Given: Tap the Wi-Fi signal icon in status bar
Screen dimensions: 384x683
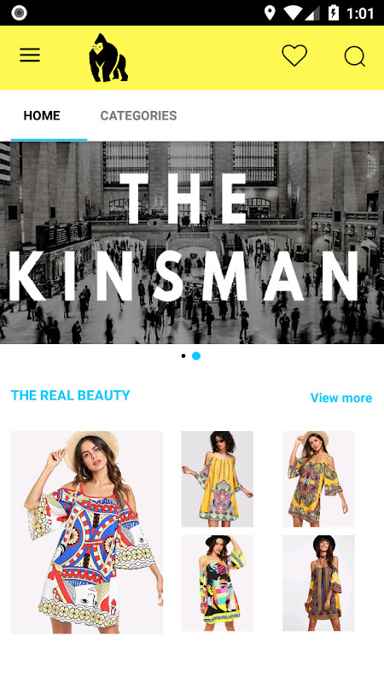Looking at the screenshot, I should [294, 13].
